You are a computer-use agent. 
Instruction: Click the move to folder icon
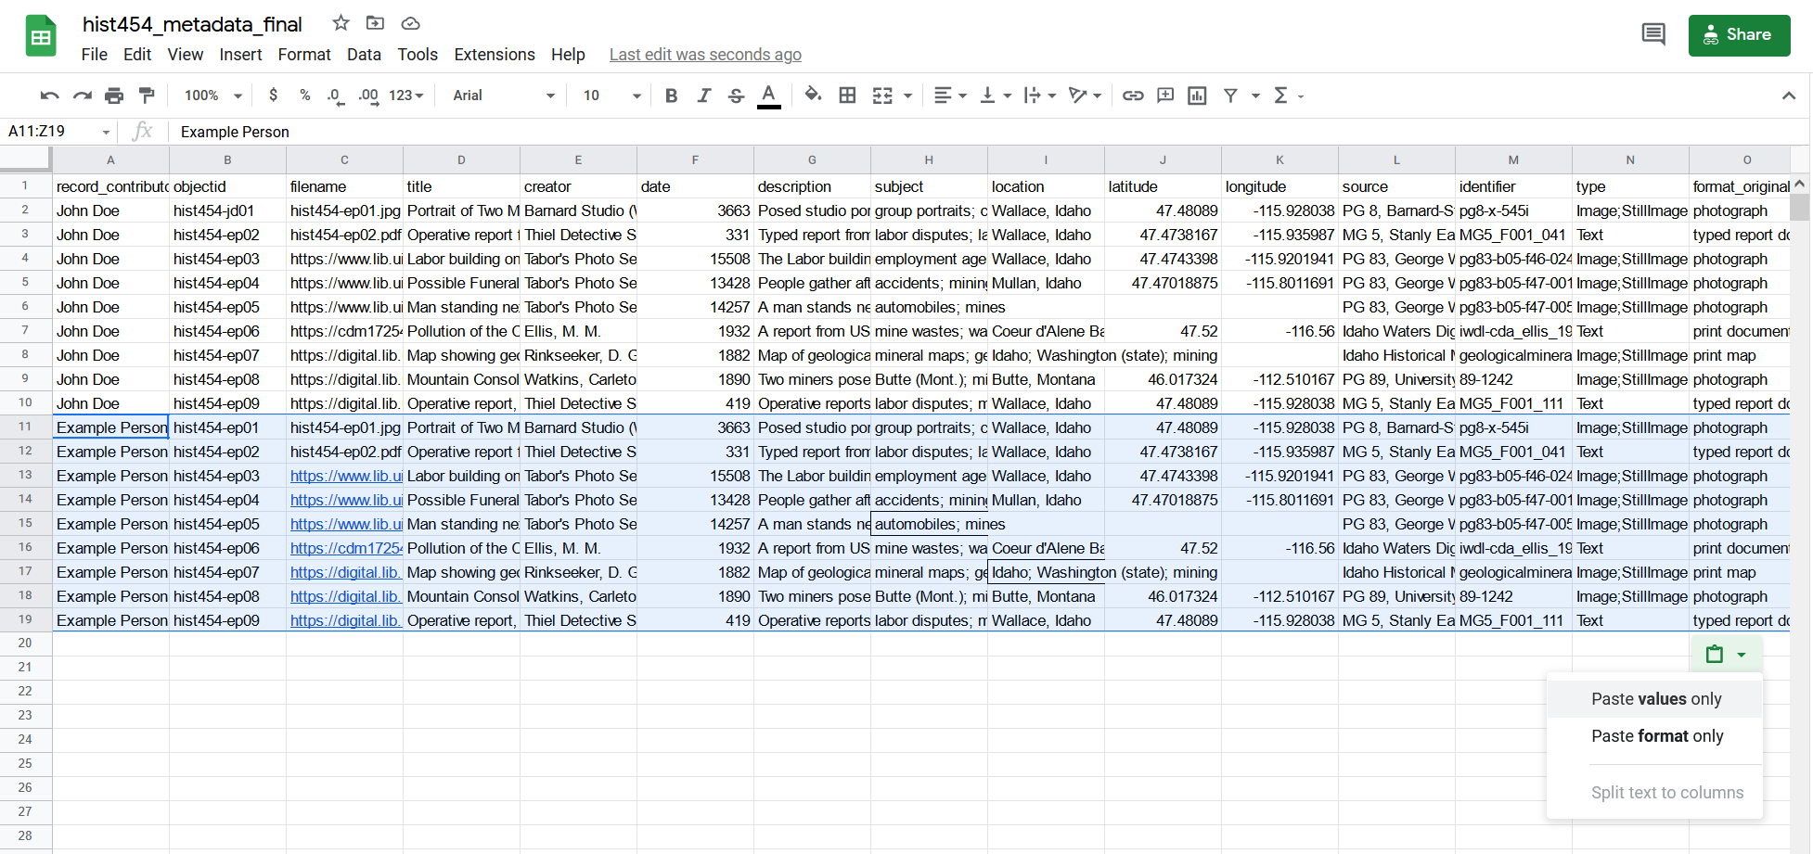click(x=375, y=23)
